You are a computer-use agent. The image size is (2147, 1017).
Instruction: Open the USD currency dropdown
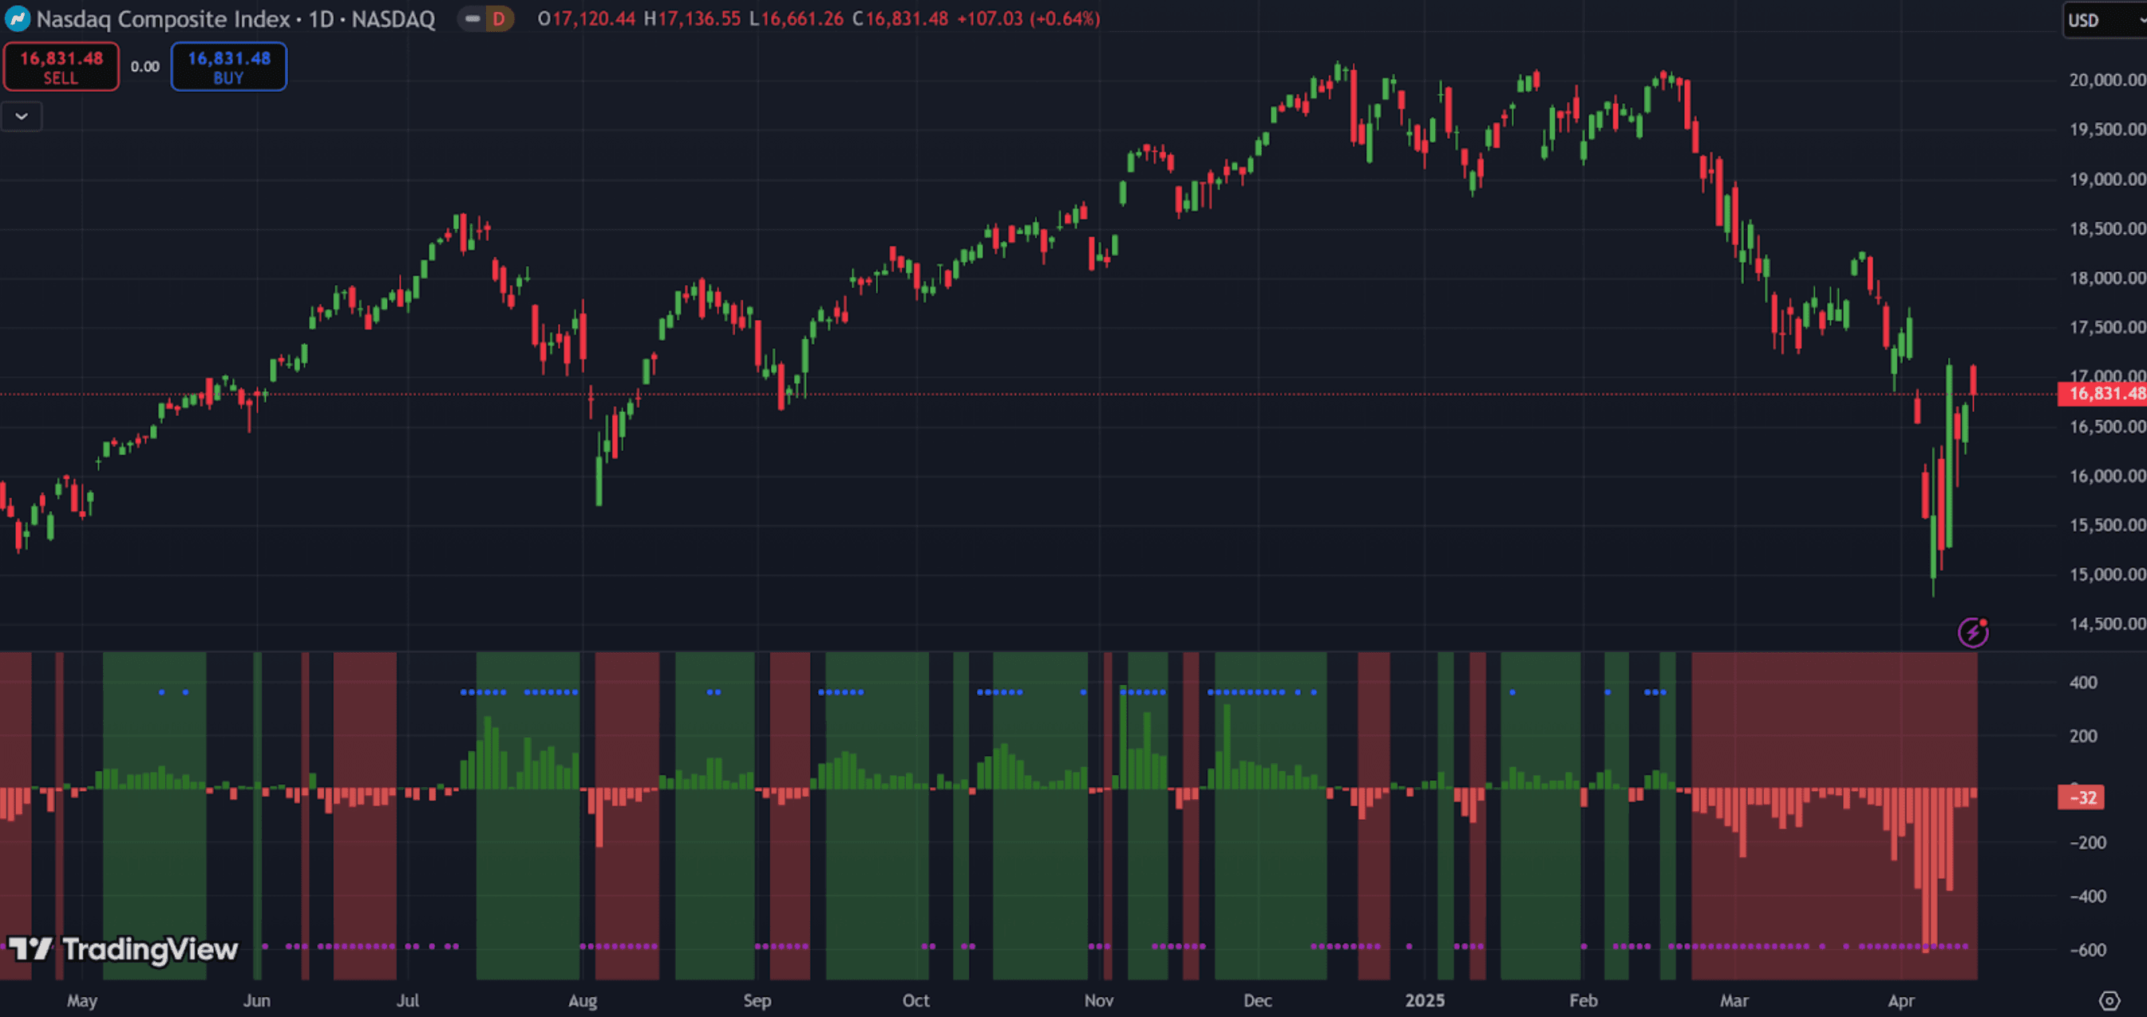click(x=2101, y=20)
